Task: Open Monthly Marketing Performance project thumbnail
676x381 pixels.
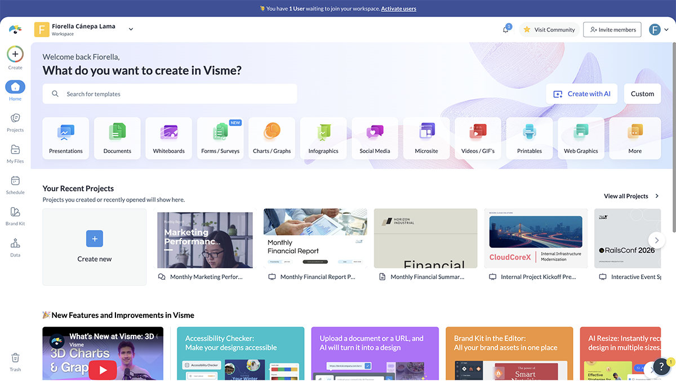Action: point(205,239)
